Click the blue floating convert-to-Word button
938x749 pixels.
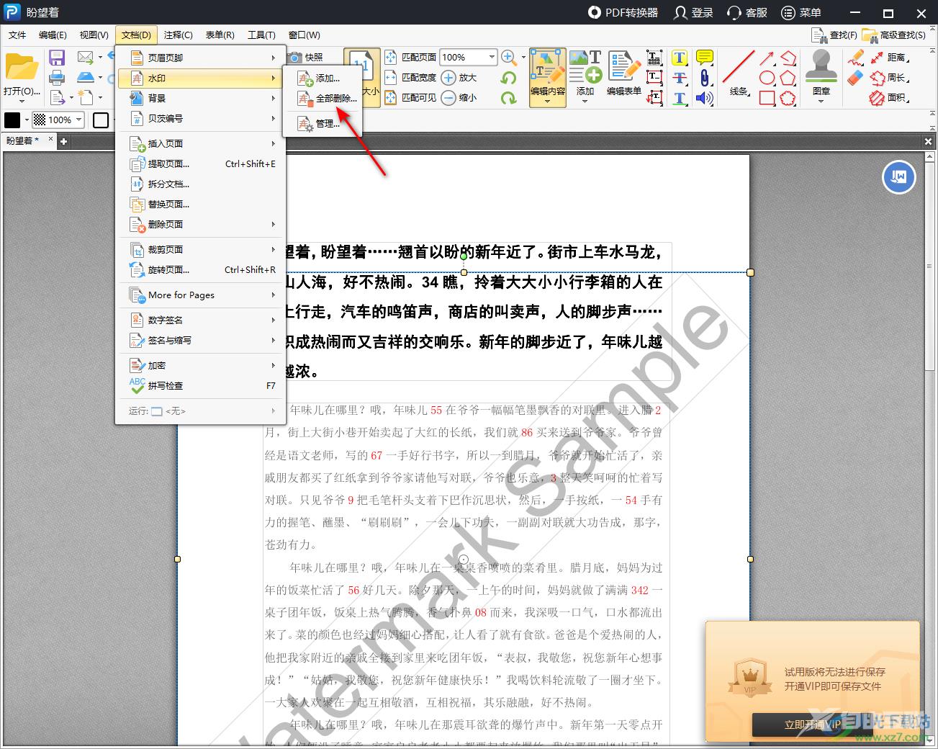898,176
